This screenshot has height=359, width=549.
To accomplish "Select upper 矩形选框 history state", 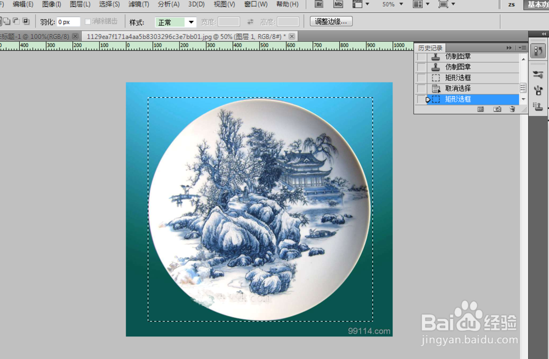I will pyautogui.click(x=473, y=78).
